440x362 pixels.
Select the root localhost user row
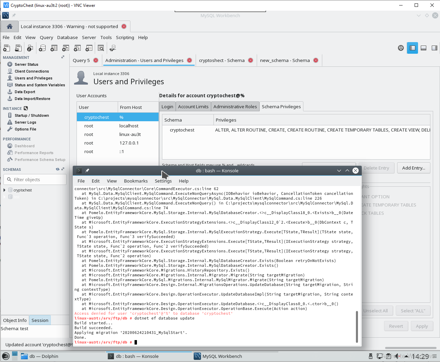tap(118, 126)
